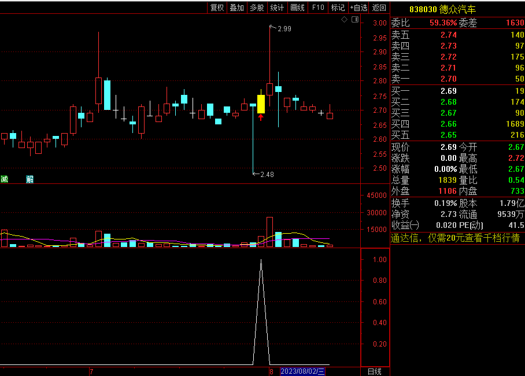Click the PE(动) value 41.5
The image size is (525, 376).
[516, 225]
